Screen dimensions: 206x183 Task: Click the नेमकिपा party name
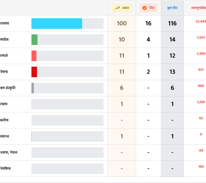click(x=6, y=169)
